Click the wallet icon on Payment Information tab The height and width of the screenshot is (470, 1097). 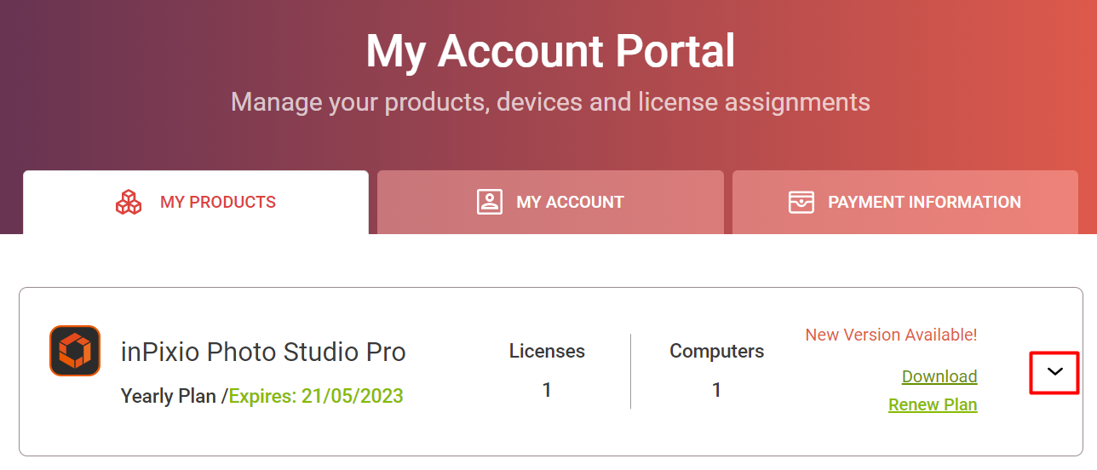[x=801, y=202]
